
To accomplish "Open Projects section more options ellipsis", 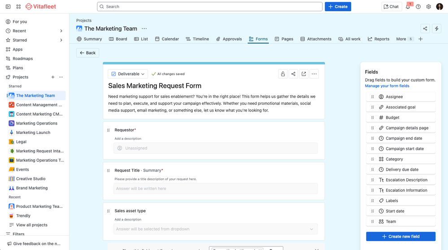I will (x=61, y=77).
